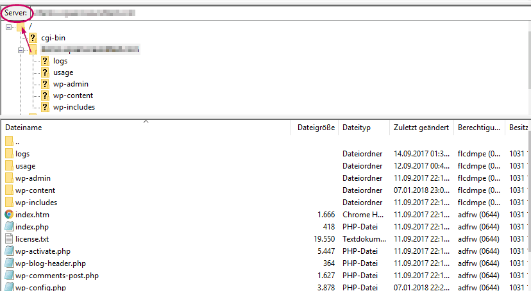This screenshot has width=531, height=291.
Task: Click the PHP file icon of wp-config.php
Action: click(x=9, y=288)
